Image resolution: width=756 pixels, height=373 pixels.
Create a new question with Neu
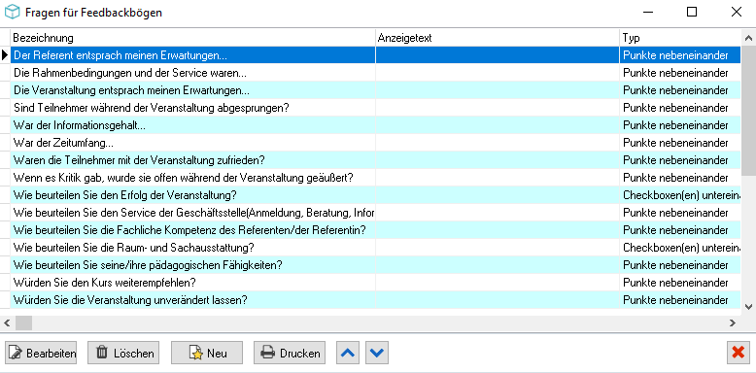point(207,354)
